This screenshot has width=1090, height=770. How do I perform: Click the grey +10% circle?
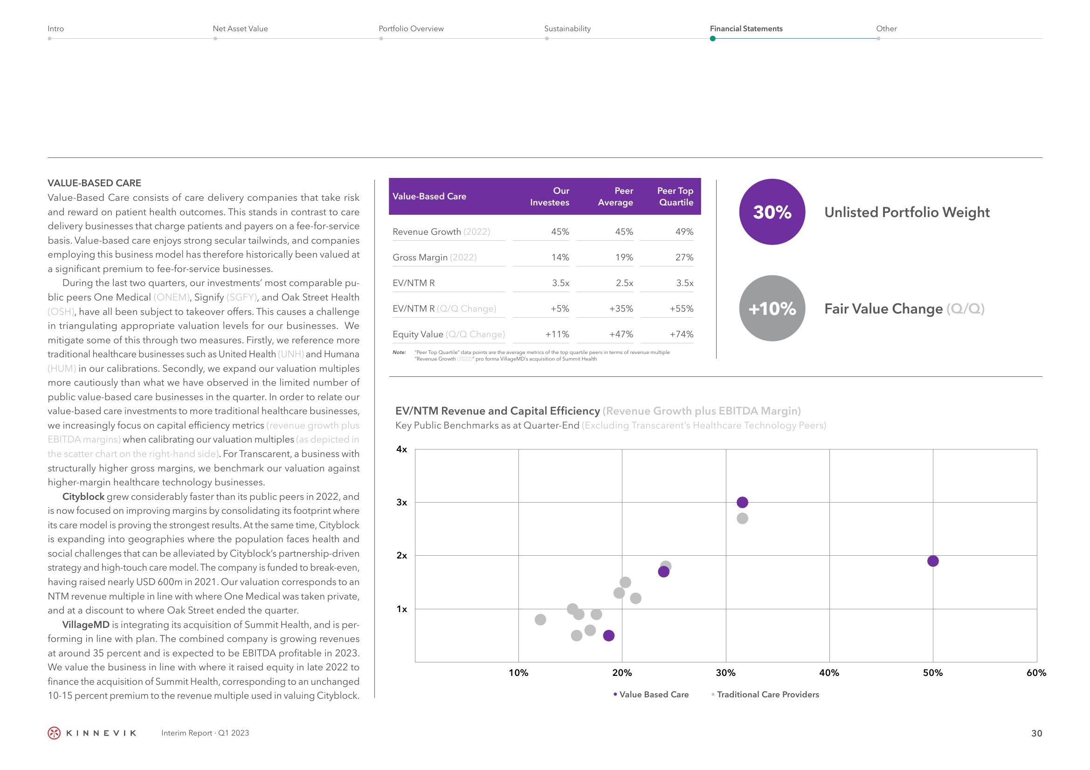[773, 308]
